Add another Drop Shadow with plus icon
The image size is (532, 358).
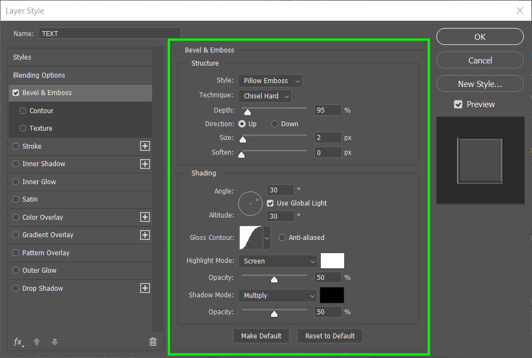click(x=145, y=288)
